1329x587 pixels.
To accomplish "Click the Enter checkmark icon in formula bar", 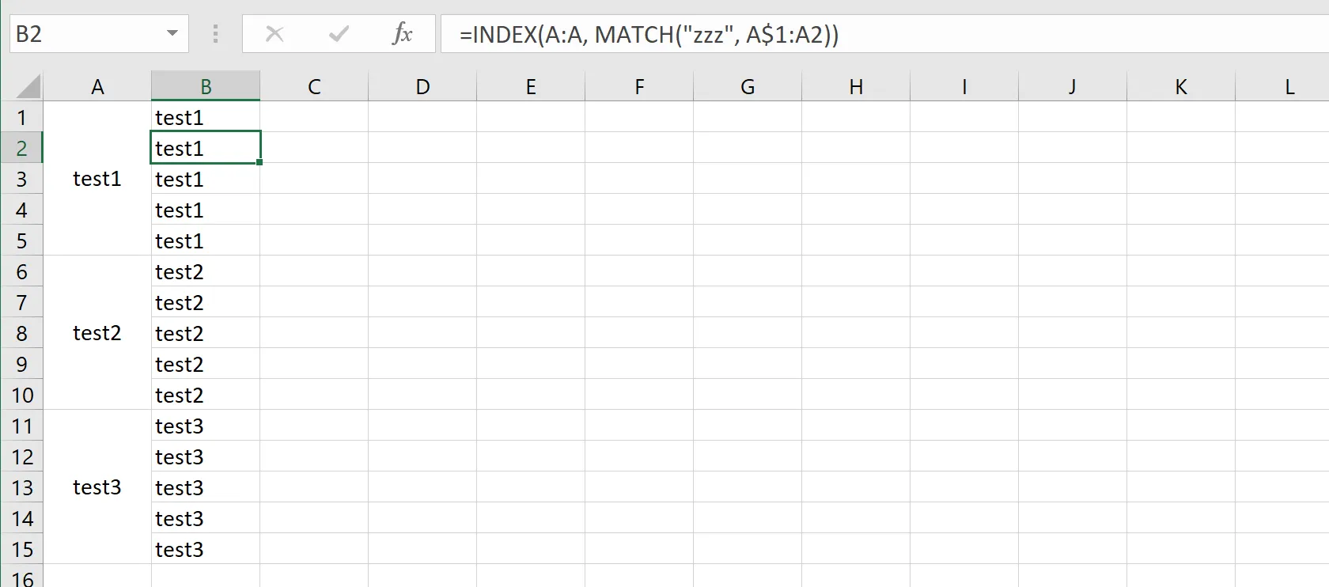I will pyautogui.click(x=339, y=34).
